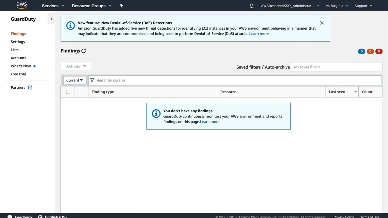Screen dimensions: 388x218
Task: Refresh the Findings list
Action: (x=84, y=51)
